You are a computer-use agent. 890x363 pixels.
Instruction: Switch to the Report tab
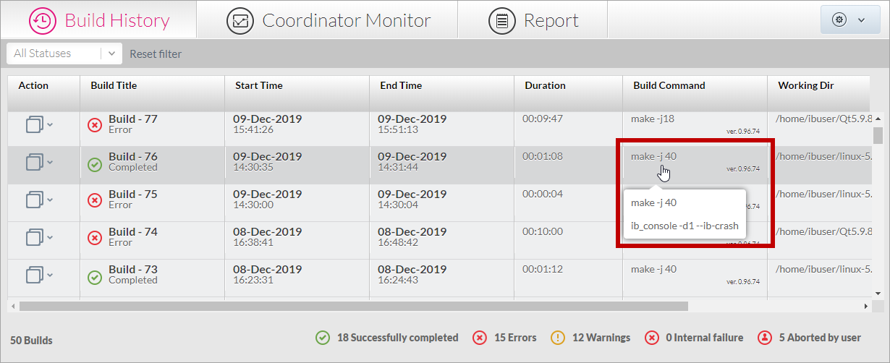tap(551, 20)
